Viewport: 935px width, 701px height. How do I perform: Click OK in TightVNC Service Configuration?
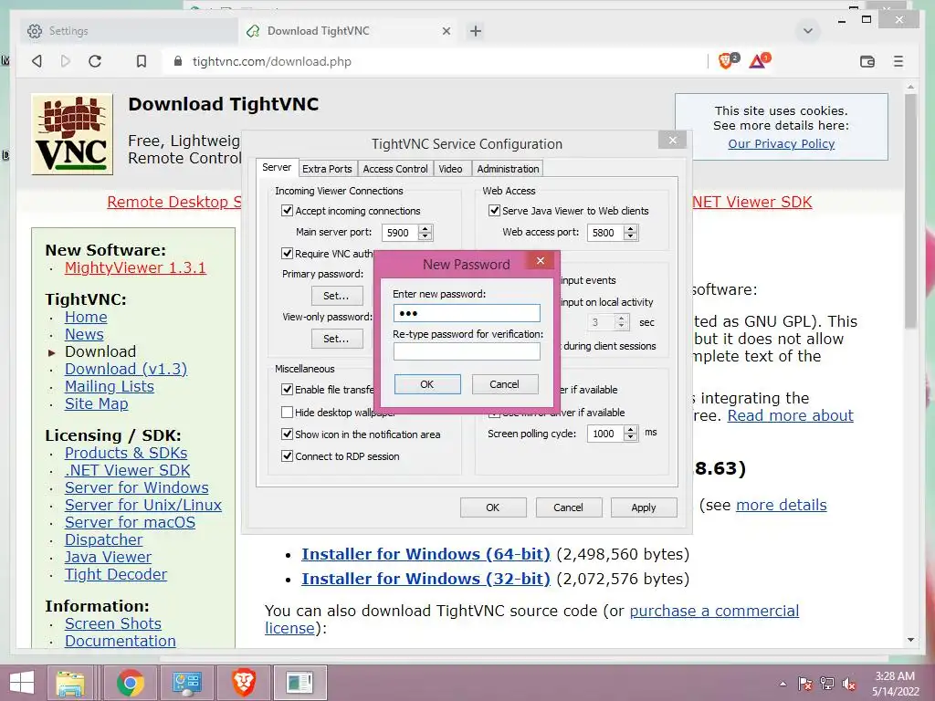point(492,507)
